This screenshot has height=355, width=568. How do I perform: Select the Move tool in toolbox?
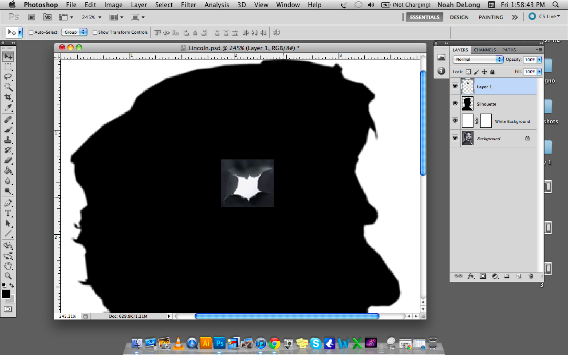click(8, 56)
